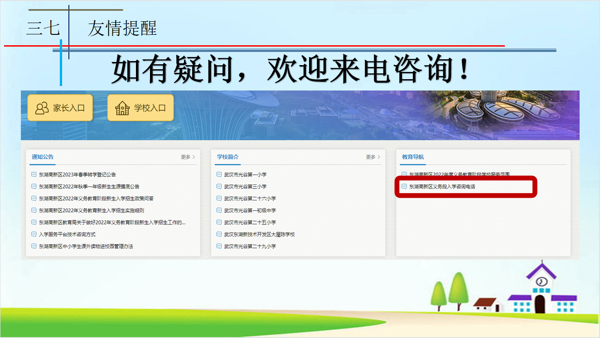Open the 家长入口 button
The image size is (600, 338).
(60, 108)
